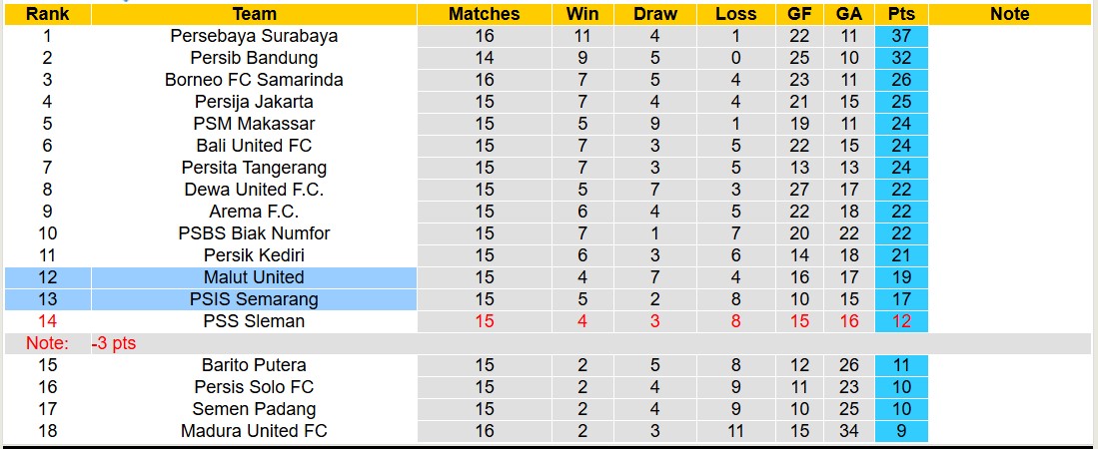
Task: Click on Persija Jakarta team name
Action: [x=254, y=102]
